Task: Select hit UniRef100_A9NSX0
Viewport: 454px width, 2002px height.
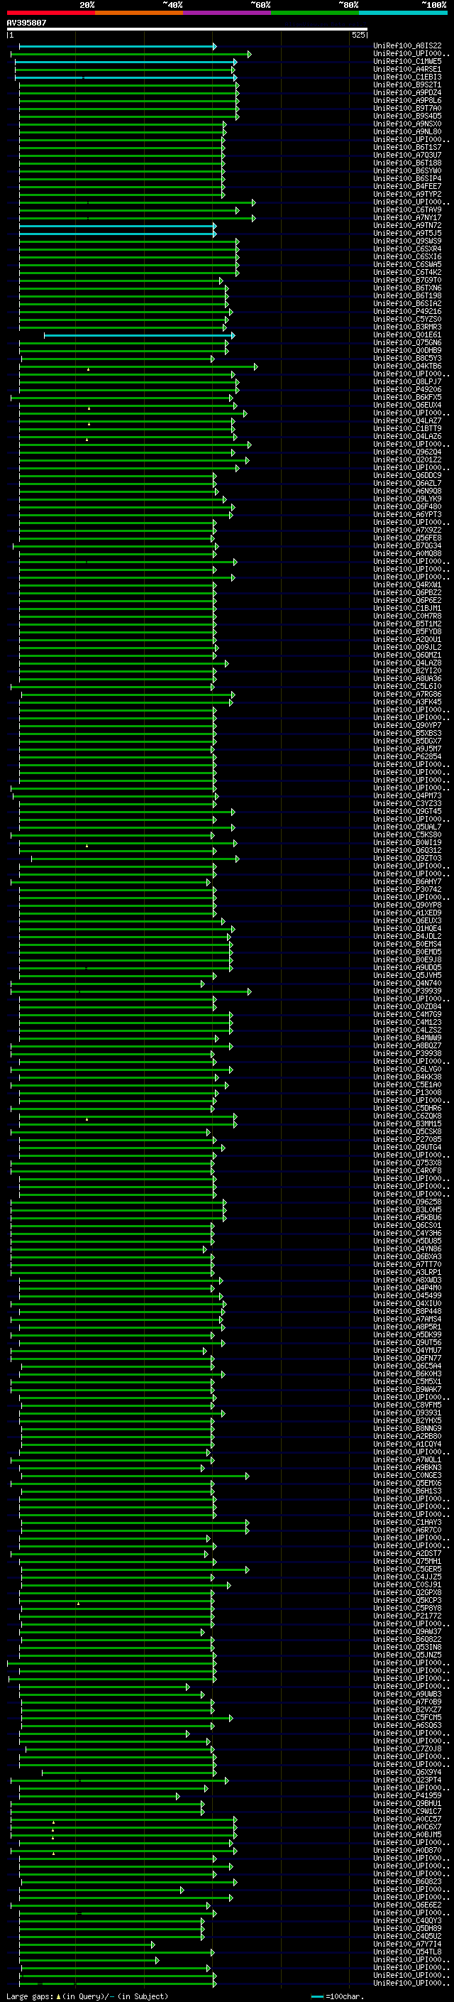Action: 407,124
